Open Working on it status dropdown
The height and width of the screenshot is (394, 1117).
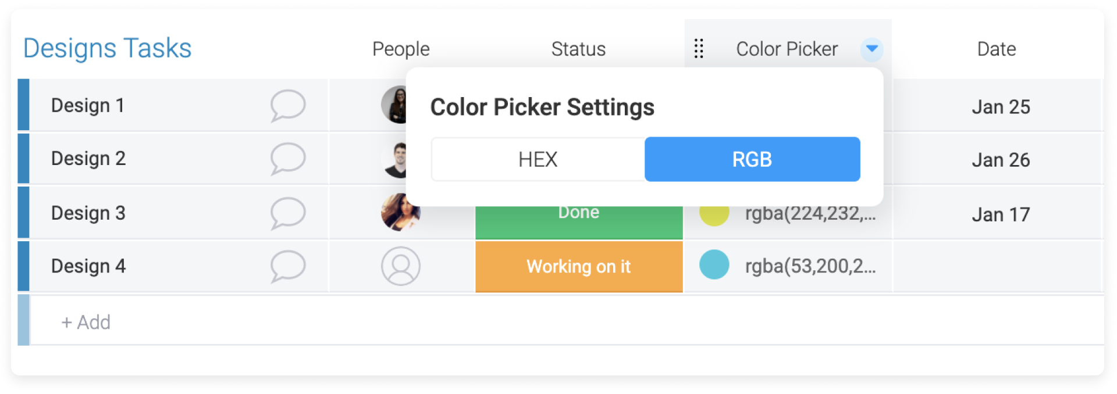pyautogui.click(x=579, y=266)
